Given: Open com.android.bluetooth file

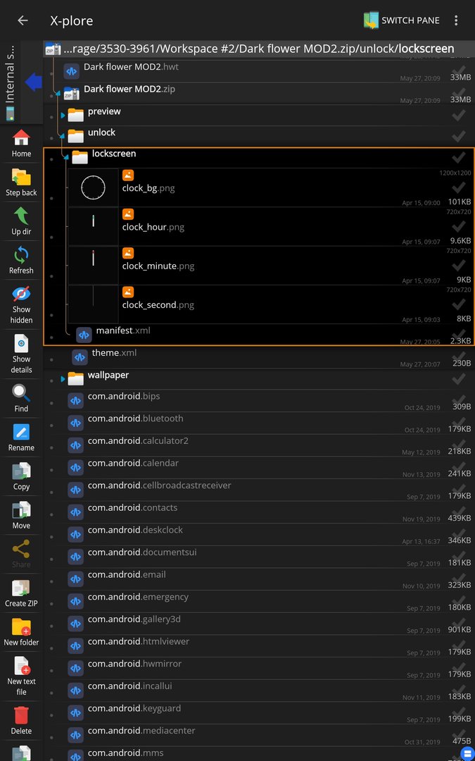Looking at the screenshot, I should point(259,423).
